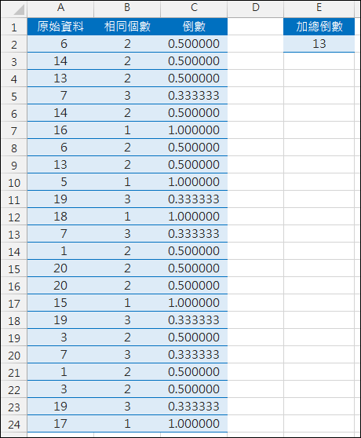Click header cell 原始資料
The image size is (361, 438).
pos(60,27)
